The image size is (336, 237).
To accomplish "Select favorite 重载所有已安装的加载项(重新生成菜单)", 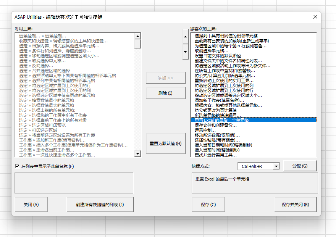I will 232,41.
